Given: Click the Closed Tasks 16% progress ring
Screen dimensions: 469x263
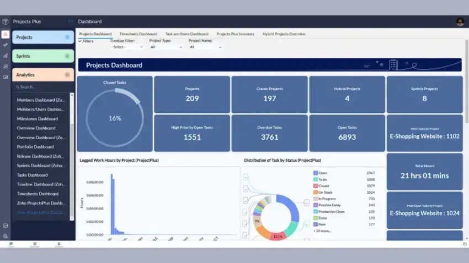Looking at the screenshot, I should click(115, 118).
